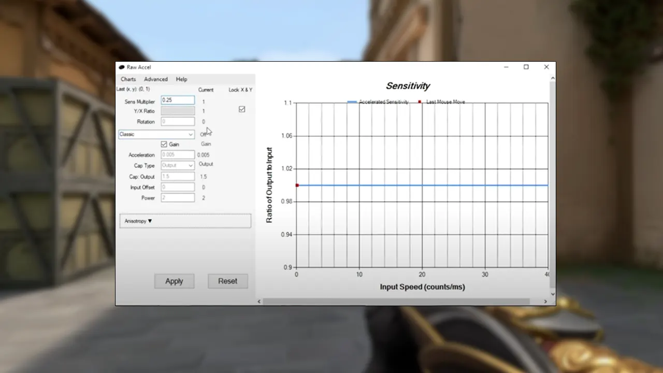Click the vertical scrollbar down arrow
Viewport: 663px width, 373px height.
tap(552, 294)
